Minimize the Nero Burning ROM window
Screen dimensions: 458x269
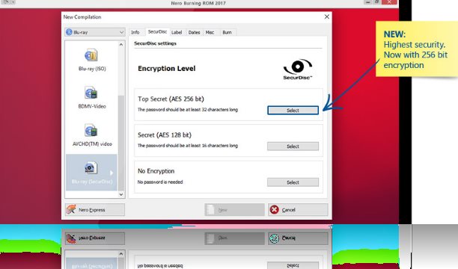[x=367, y=2]
